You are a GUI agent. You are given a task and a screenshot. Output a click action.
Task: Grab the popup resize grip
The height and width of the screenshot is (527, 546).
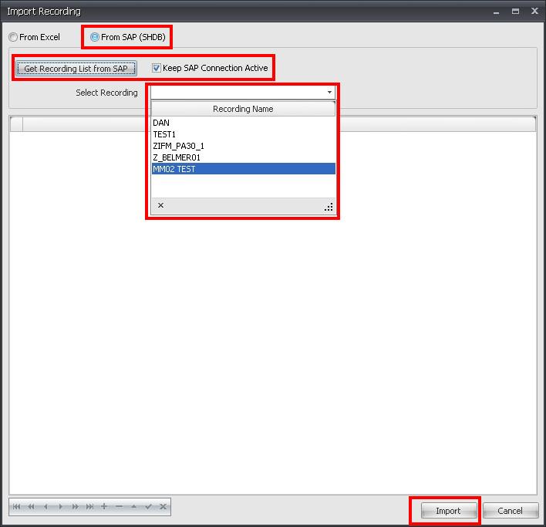329,207
